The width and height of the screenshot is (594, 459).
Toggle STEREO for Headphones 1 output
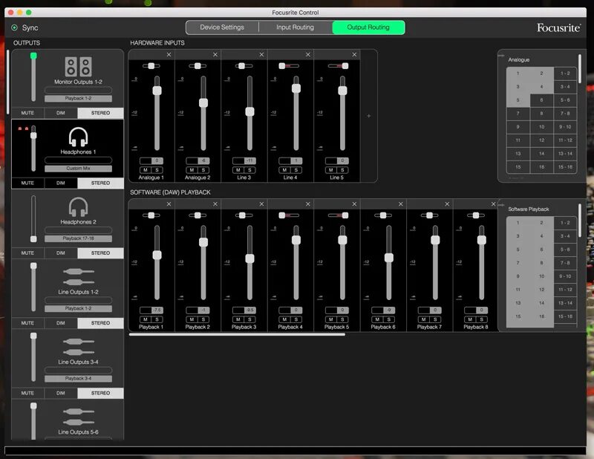[100, 183]
